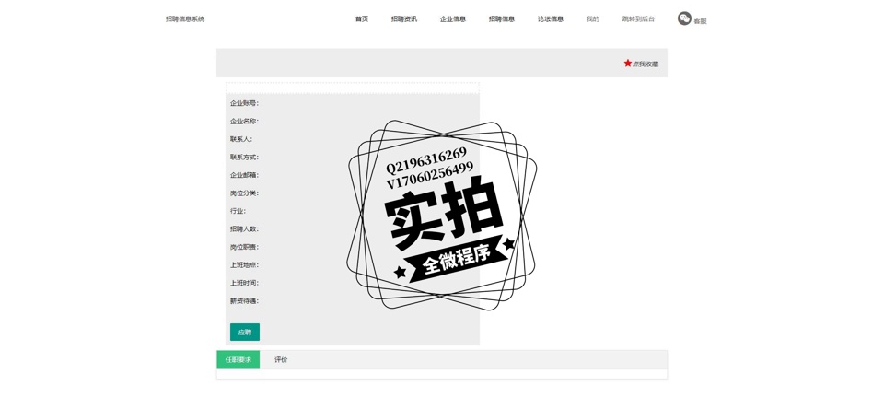Click the 行业: label

click(x=238, y=212)
